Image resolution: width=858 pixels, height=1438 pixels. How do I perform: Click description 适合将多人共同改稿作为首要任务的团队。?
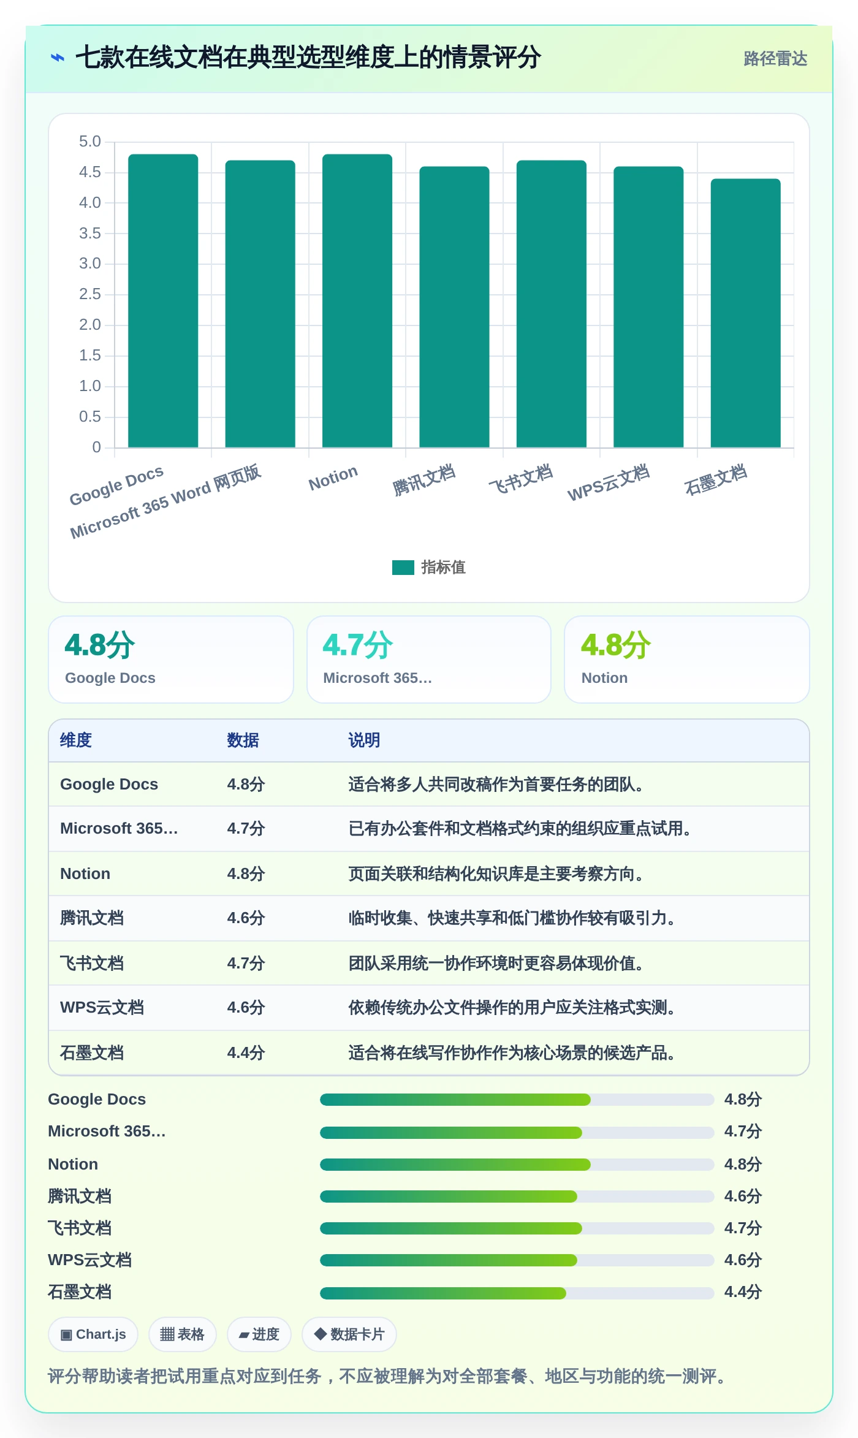[496, 785]
